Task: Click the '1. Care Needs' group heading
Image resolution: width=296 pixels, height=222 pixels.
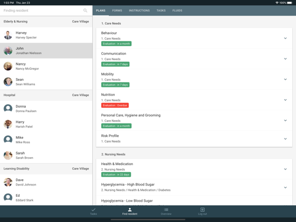Action: tap(111, 24)
